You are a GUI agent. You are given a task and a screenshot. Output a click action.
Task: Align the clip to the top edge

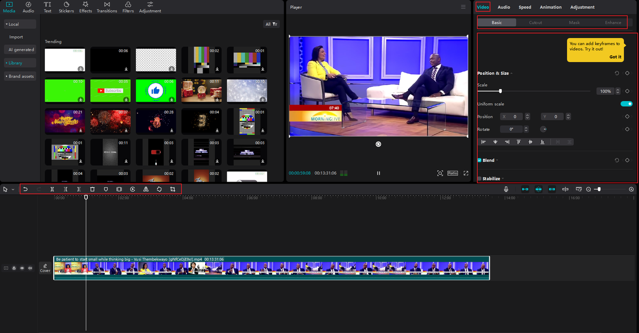519,142
